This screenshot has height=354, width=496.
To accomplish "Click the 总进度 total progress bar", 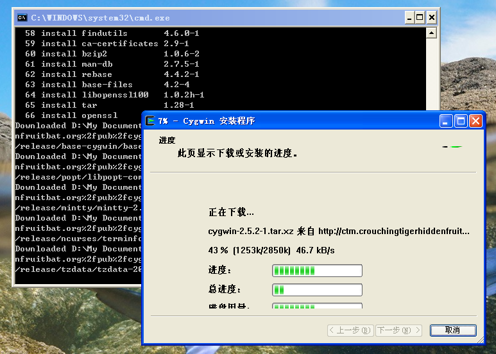I will coord(317,290).
